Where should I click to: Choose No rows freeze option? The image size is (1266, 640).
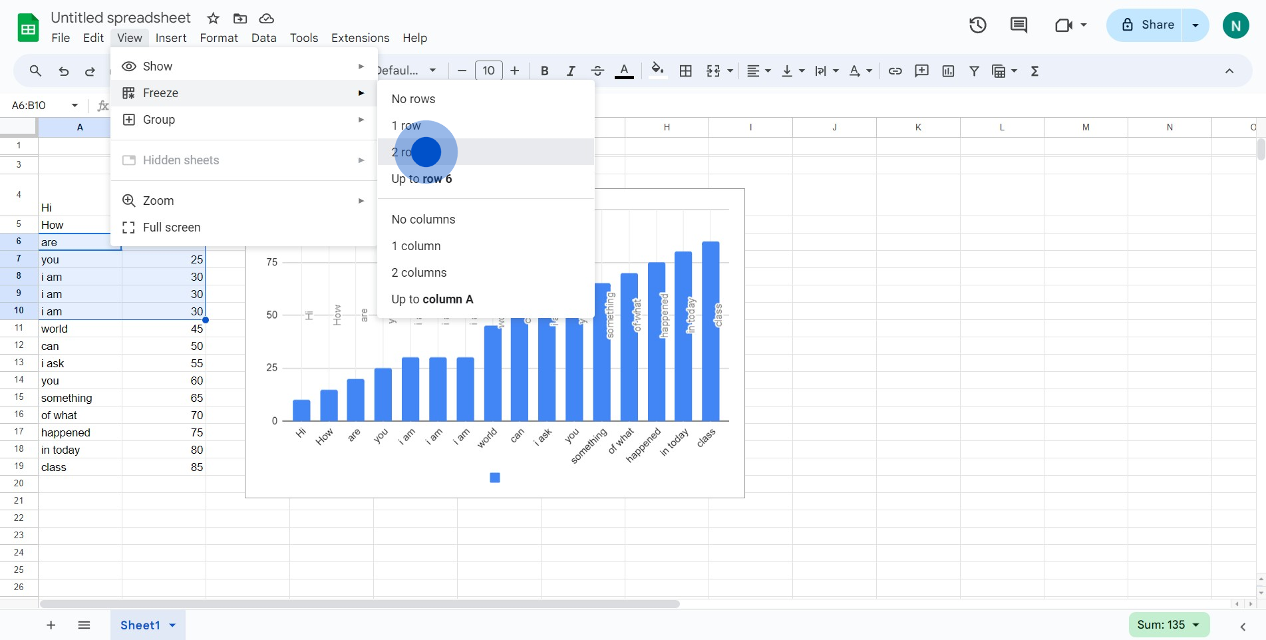(486, 99)
